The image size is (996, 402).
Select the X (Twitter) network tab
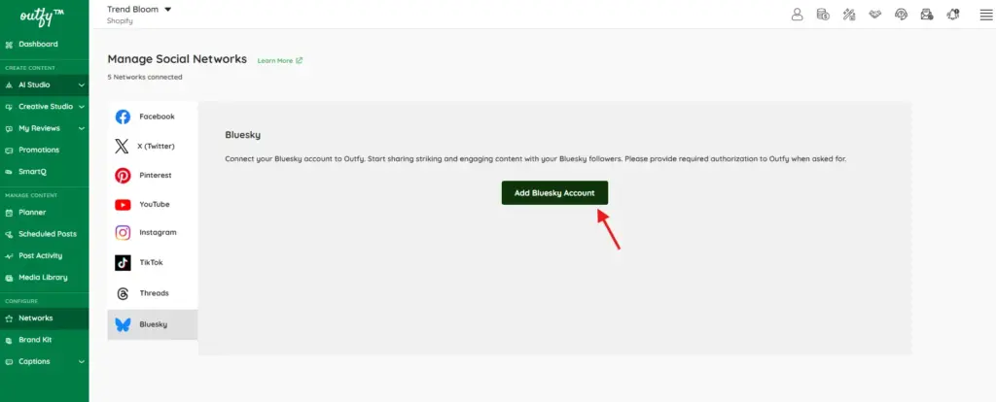(153, 147)
